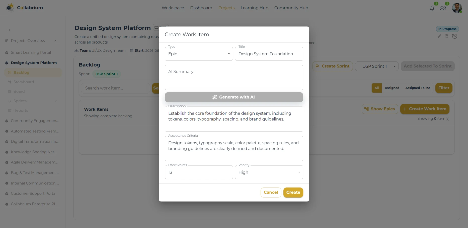This screenshot has height=228, width=468.
Task: Cancel the Create Work Item dialog
Action: 271,192
